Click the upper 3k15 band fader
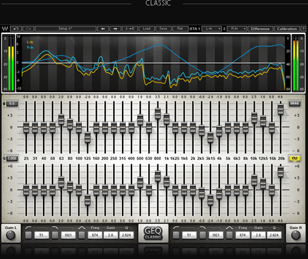Viewport: 308px width, 259px height. pos(211,137)
